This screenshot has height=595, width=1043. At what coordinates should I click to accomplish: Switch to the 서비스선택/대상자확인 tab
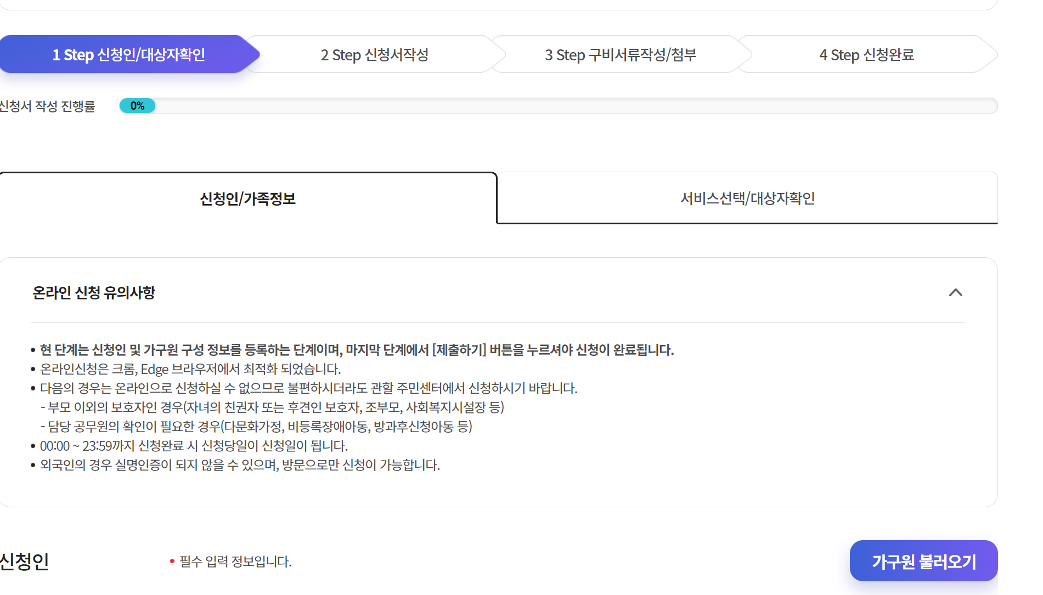tap(747, 199)
